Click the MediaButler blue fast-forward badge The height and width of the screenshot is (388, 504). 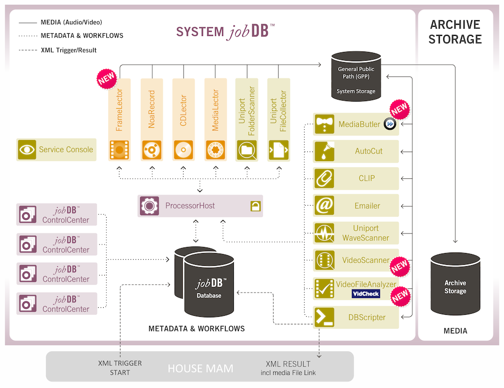click(389, 124)
